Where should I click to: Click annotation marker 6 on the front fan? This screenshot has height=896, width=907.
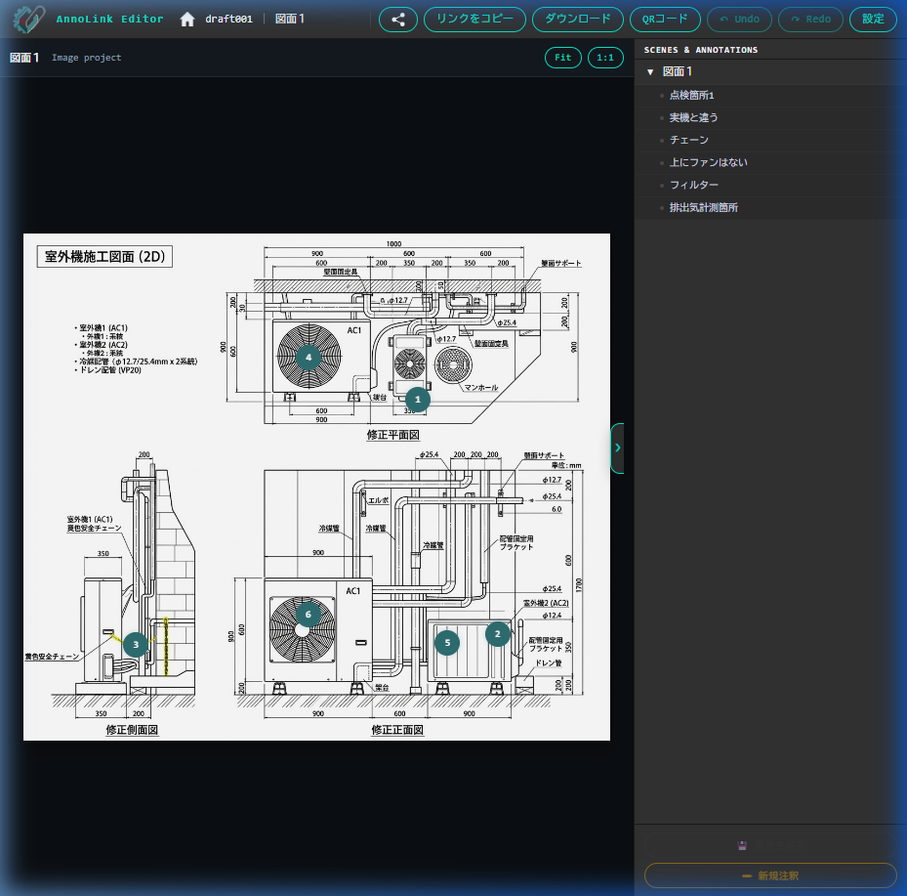(309, 615)
